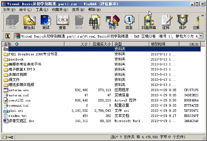Go up one folder level button
The height and width of the screenshot is (141, 207).
(x=8, y=36)
